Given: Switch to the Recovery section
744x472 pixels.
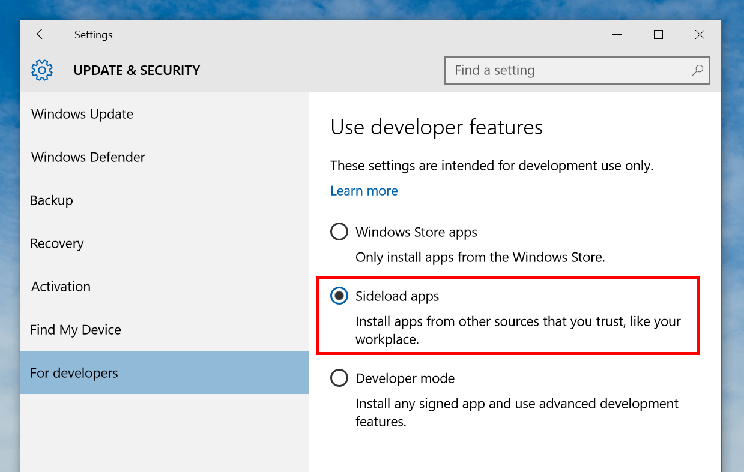Looking at the screenshot, I should coord(165,243).
